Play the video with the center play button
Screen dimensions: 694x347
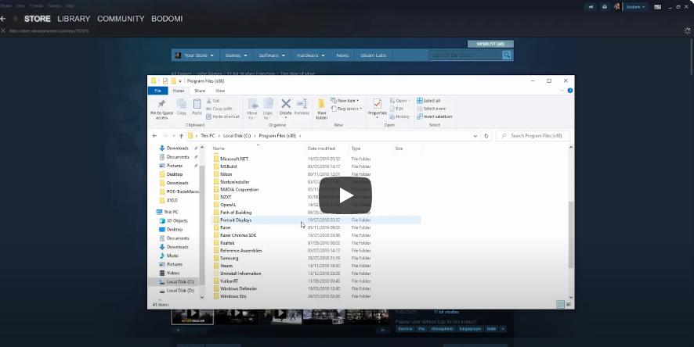click(x=345, y=195)
